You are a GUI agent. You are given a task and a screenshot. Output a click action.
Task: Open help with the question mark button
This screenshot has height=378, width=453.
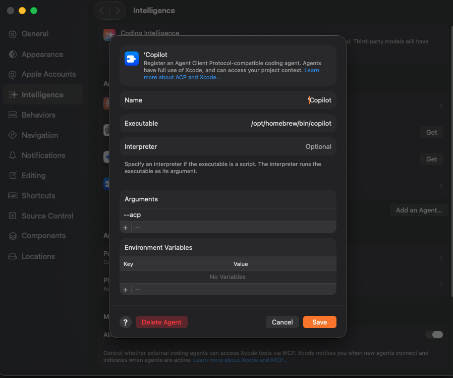pyautogui.click(x=126, y=322)
